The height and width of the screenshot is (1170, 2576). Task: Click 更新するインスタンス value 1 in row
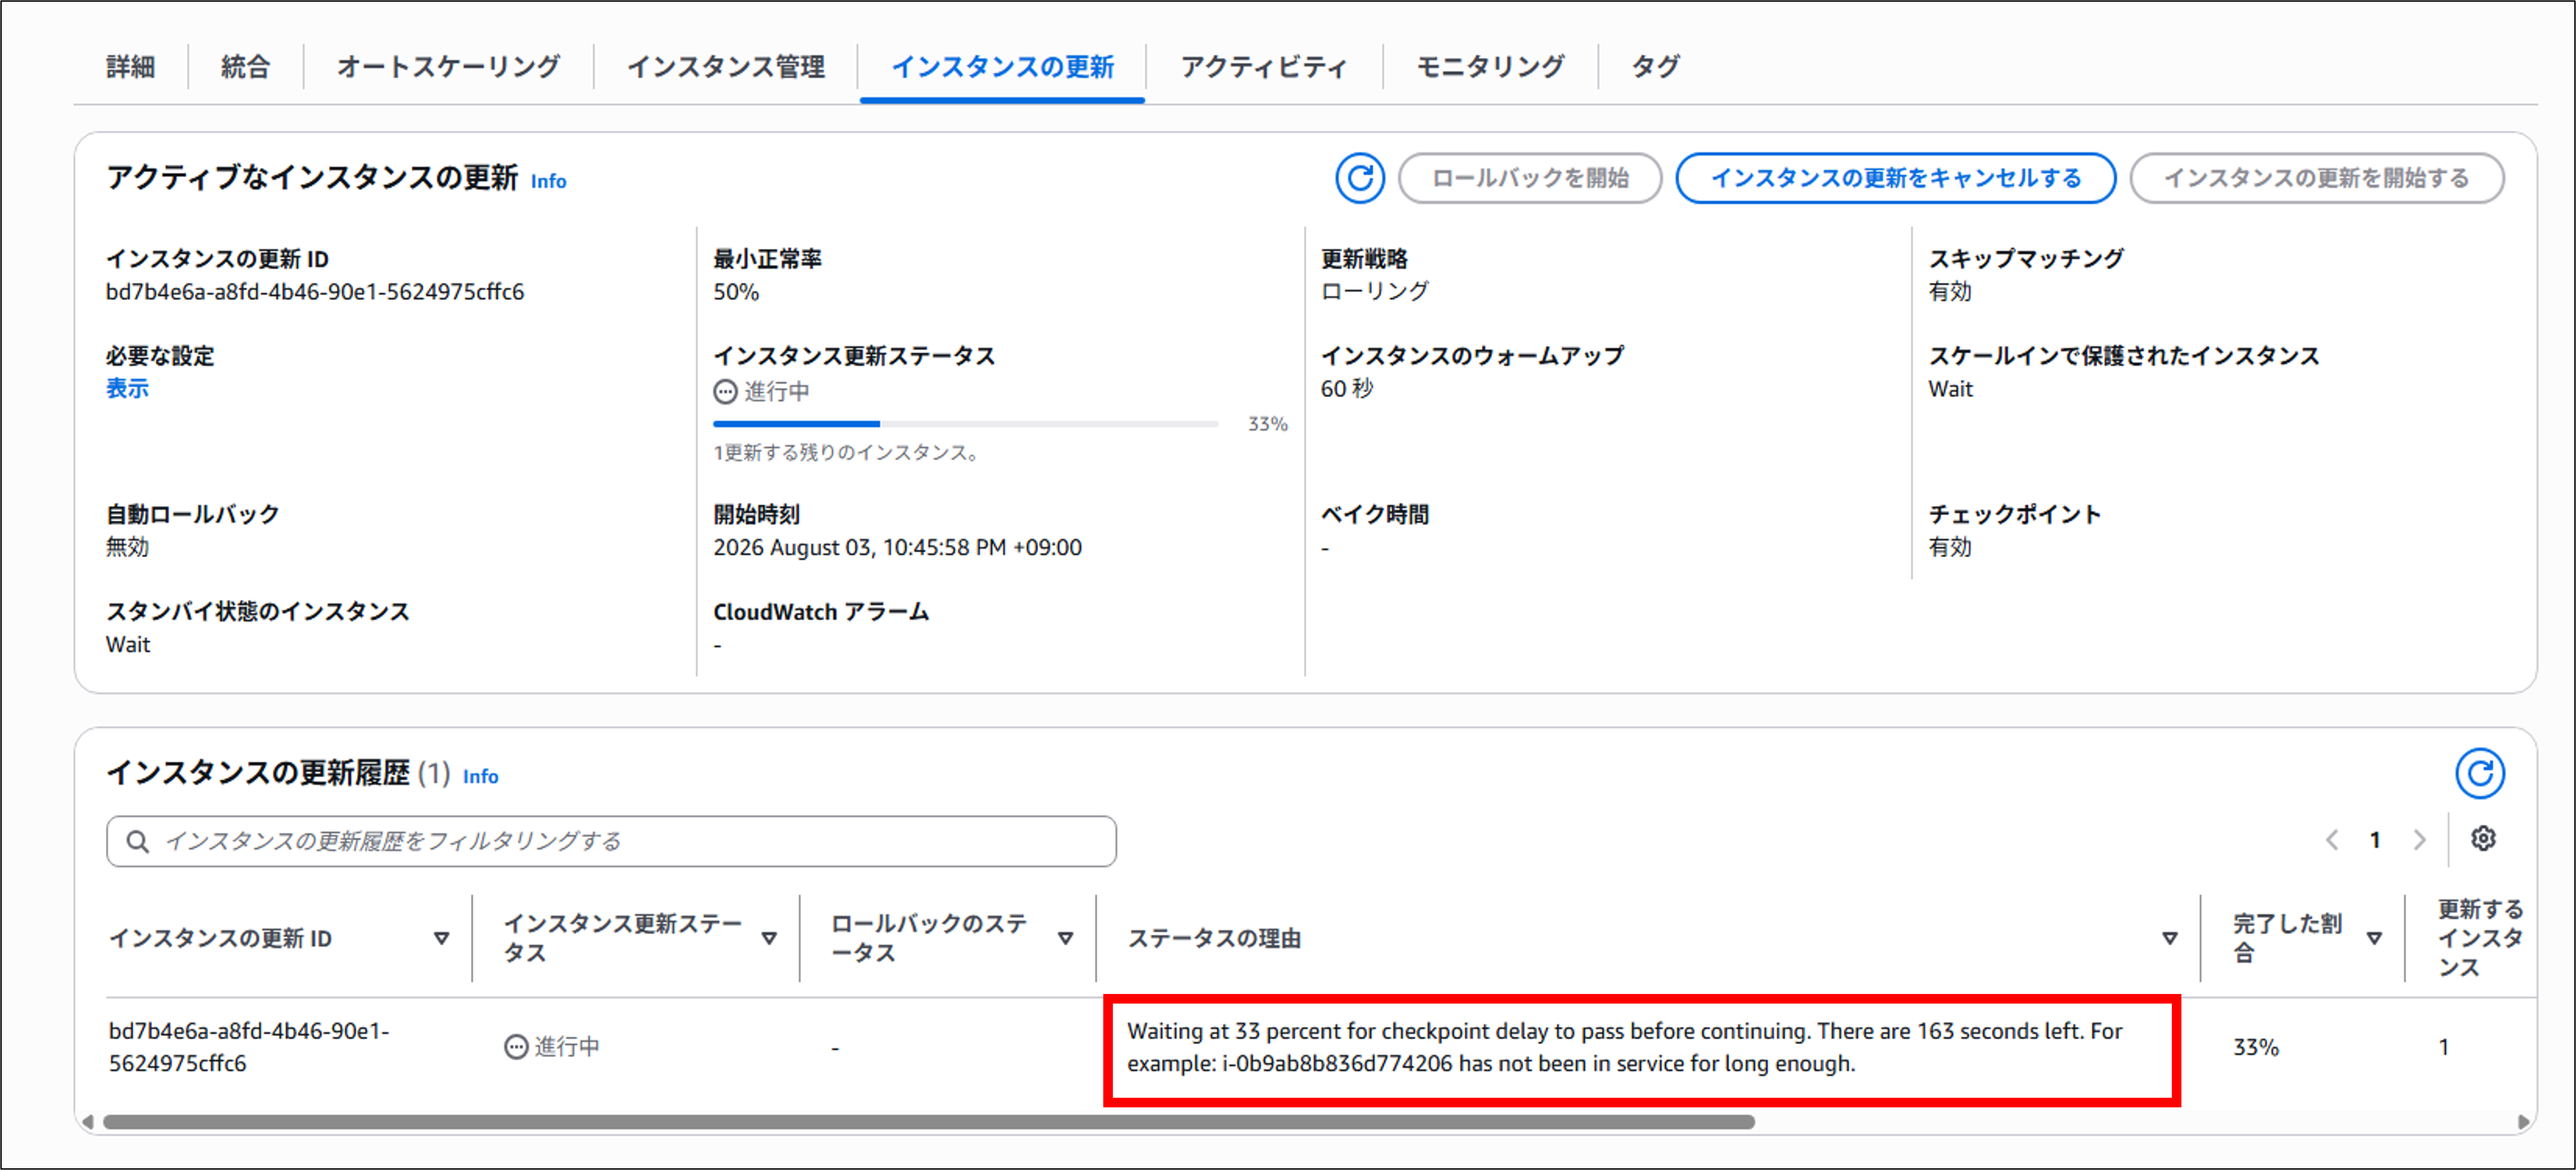tap(2443, 1047)
